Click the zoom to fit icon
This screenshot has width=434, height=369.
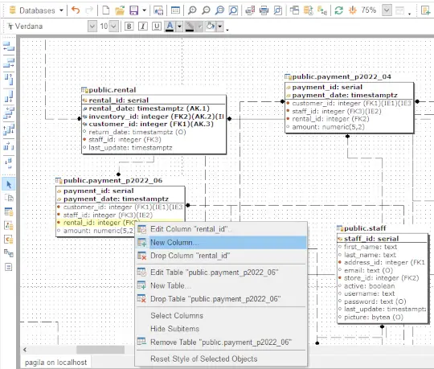[233, 10]
